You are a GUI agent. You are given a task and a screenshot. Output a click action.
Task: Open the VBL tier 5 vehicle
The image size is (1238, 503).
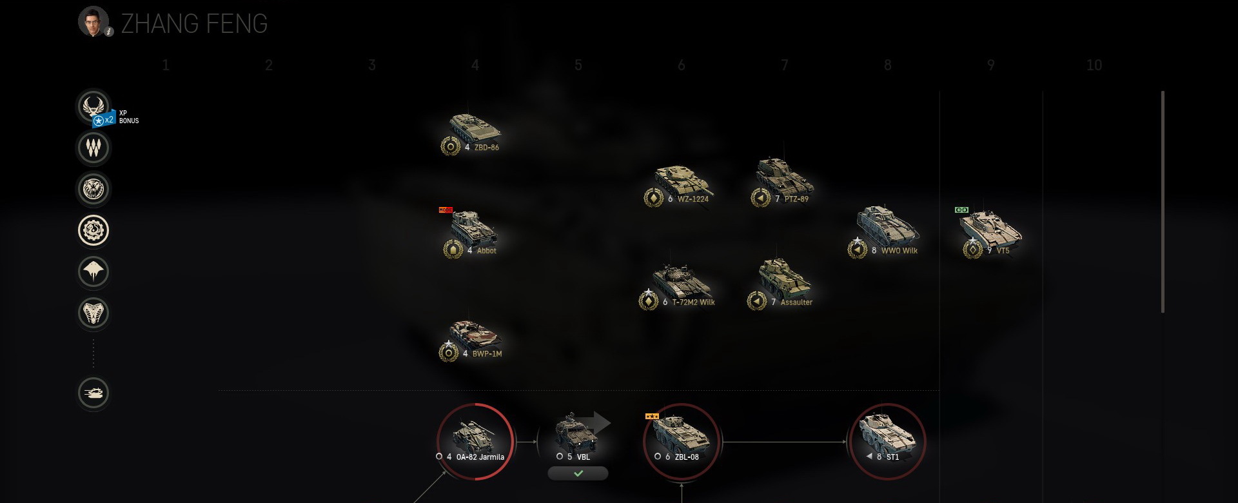577,437
